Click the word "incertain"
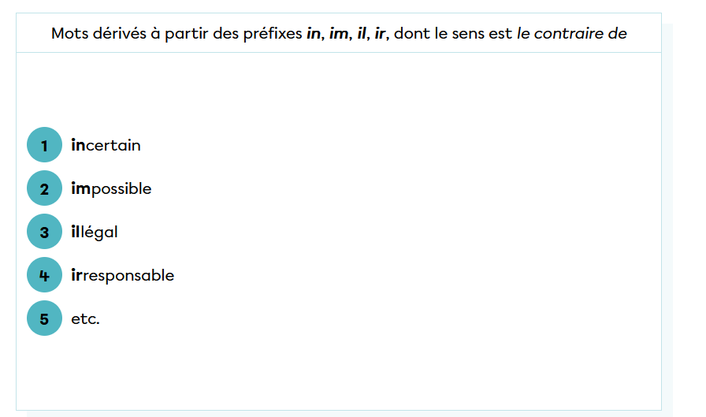This screenshot has width=706, height=417. [106, 145]
